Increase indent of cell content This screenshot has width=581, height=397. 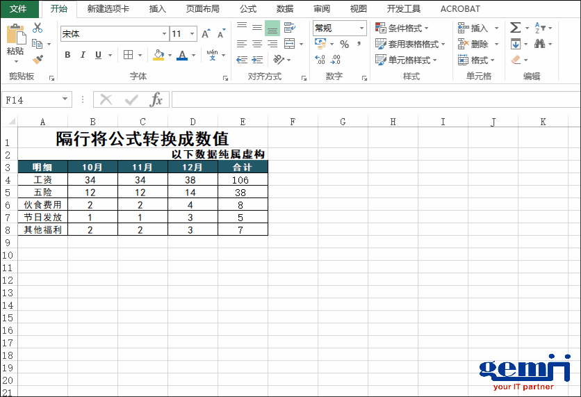pyautogui.click(x=257, y=59)
